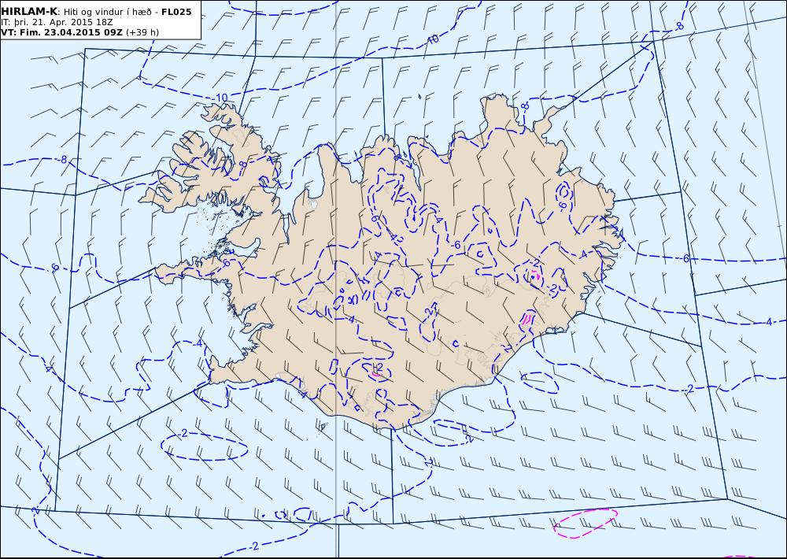Click the large magenta dashed oval over the southeast sea
Screen dimensions: 787x559
(586, 524)
